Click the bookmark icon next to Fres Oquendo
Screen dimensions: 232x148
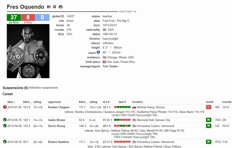click(x=55, y=7)
